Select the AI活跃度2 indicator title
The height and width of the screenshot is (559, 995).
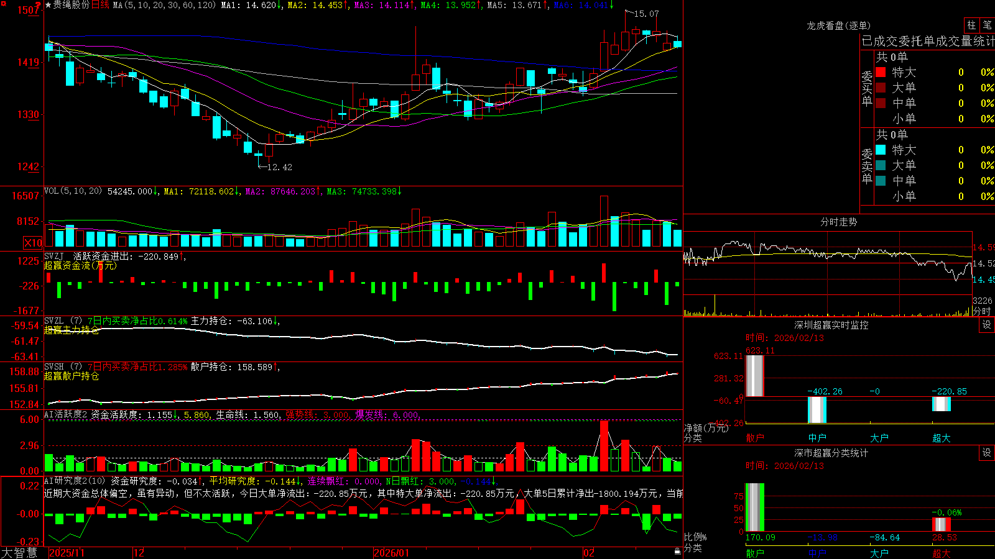pyautogui.click(x=65, y=414)
